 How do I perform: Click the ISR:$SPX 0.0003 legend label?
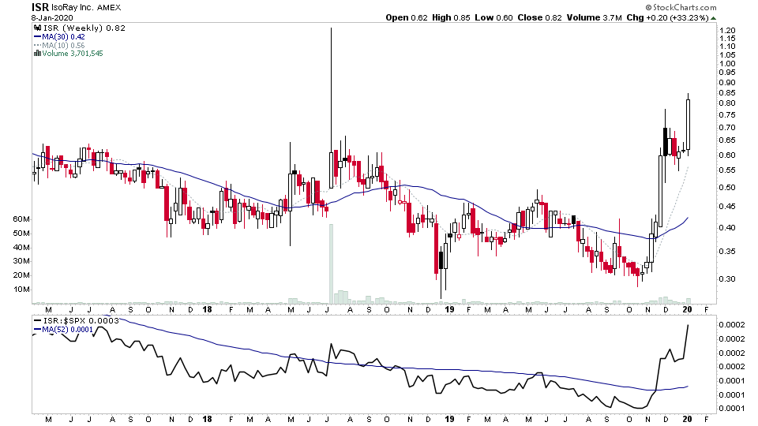point(81,321)
